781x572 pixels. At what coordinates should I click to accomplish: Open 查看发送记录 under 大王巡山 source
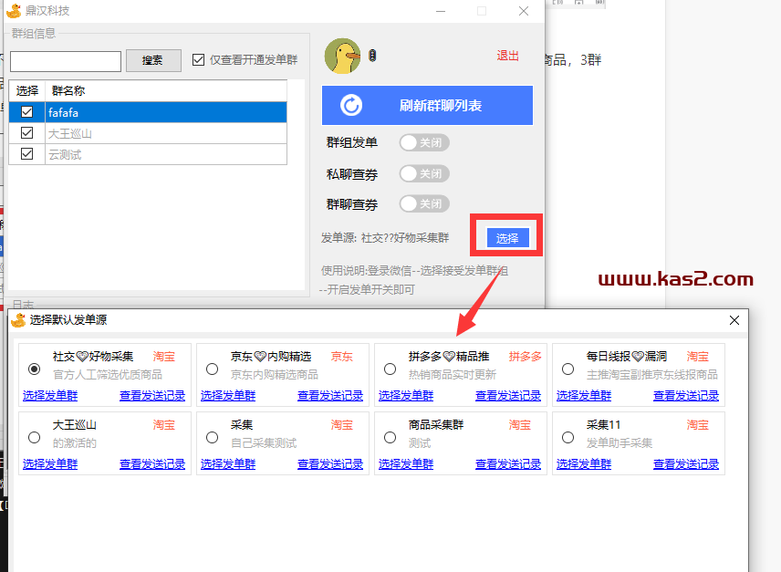(x=152, y=464)
